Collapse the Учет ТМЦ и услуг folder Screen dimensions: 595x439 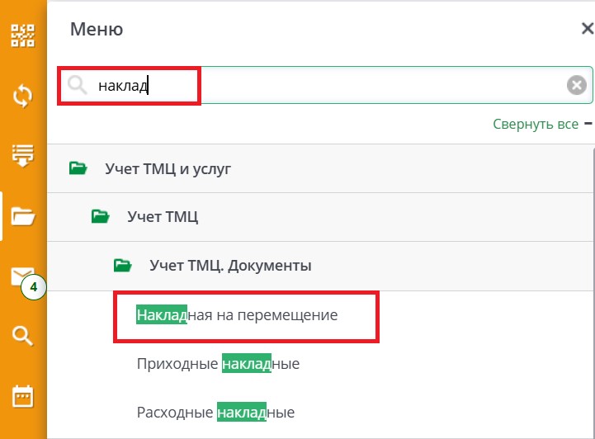(x=78, y=168)
